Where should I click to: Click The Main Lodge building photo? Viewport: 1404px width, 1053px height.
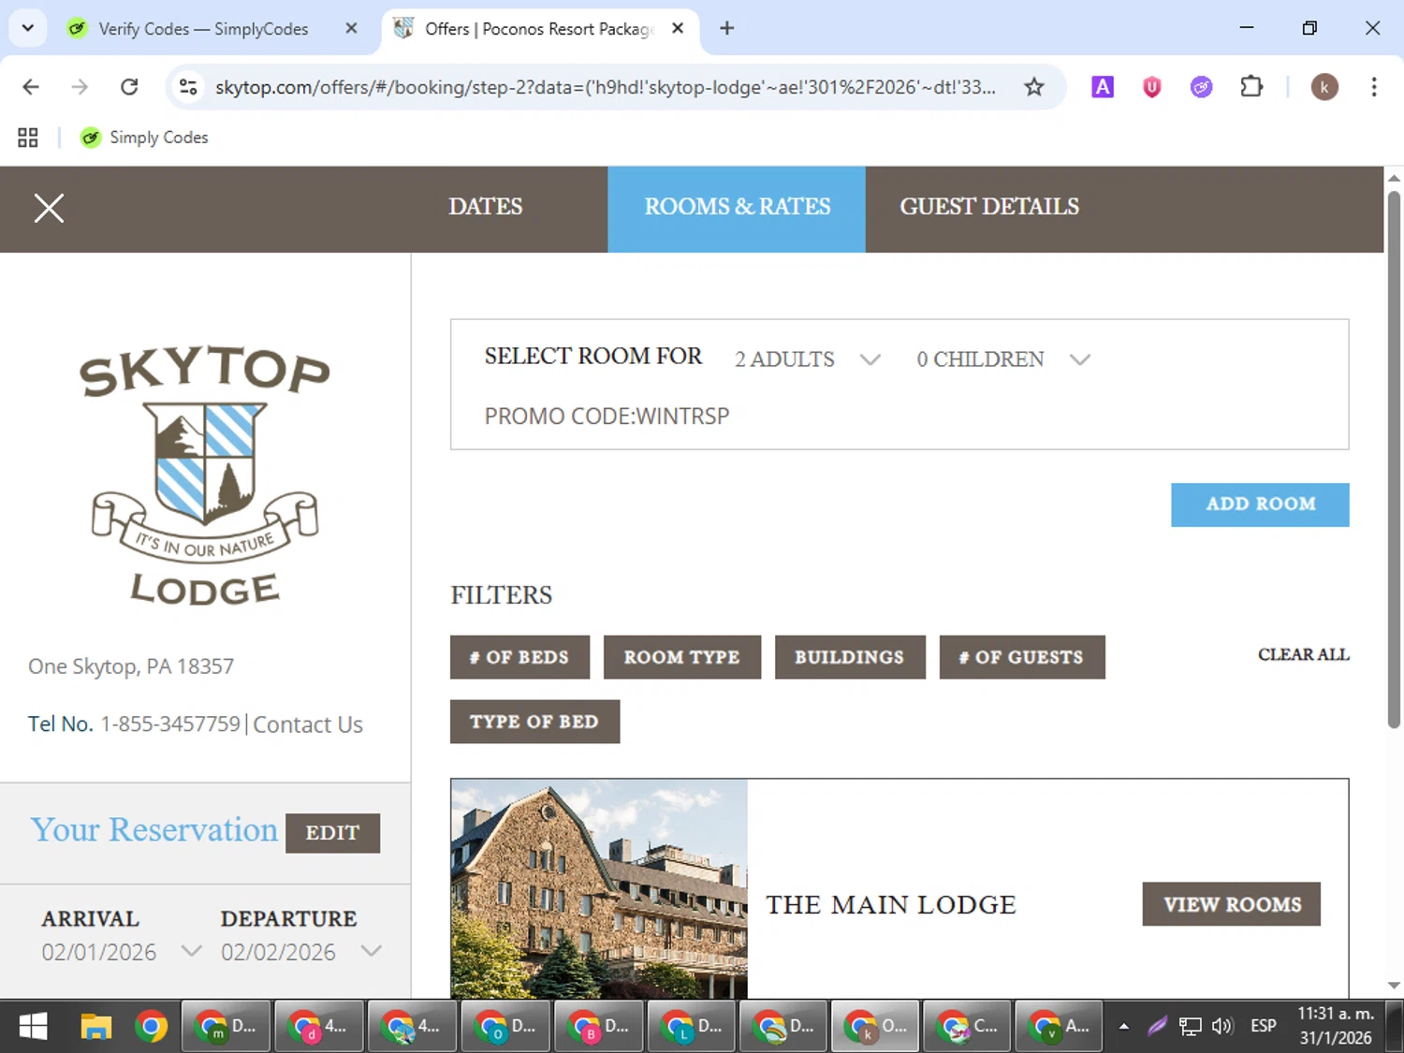(x=599, y=888)
